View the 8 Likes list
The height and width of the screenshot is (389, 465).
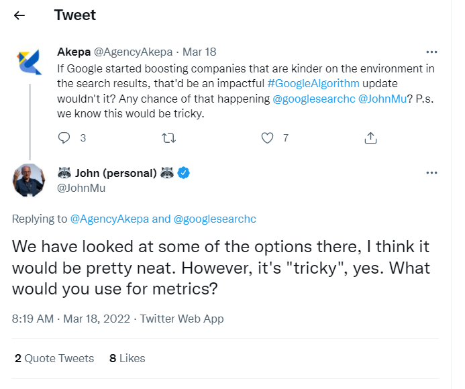pos(127,358)
